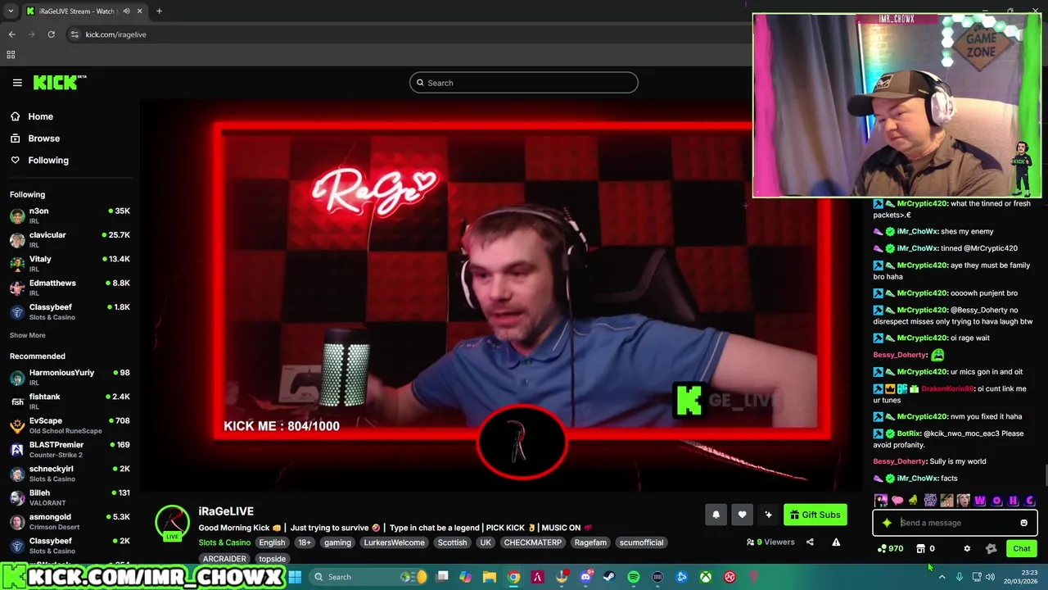Open n3on's channel in Following
This screenshot has height=590, width=1048.
(70, 216)
